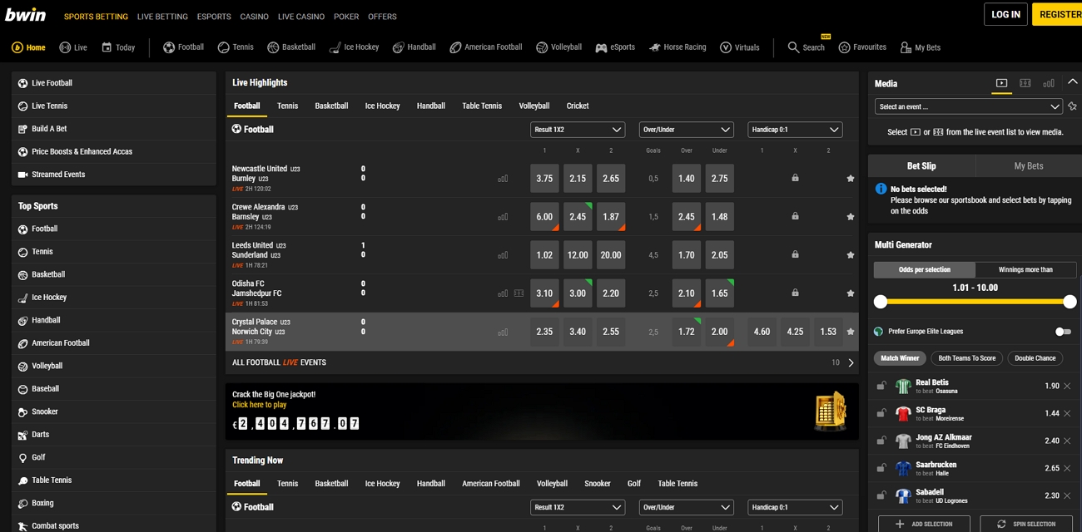Image resolution: width=1082 pixels, height=532 pixels.
Task: Remove SC Braga selection from Multi Generator
Action: 1067,413
